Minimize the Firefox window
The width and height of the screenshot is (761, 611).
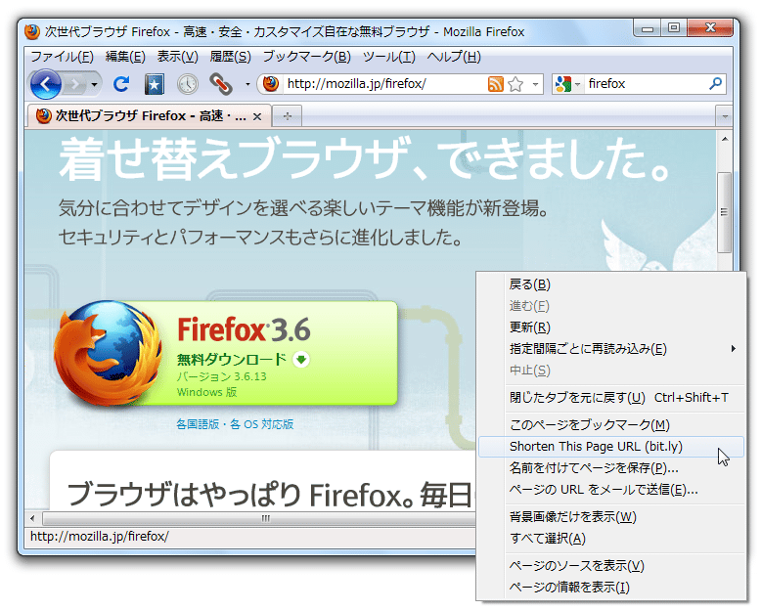click(x=648, y=28)
